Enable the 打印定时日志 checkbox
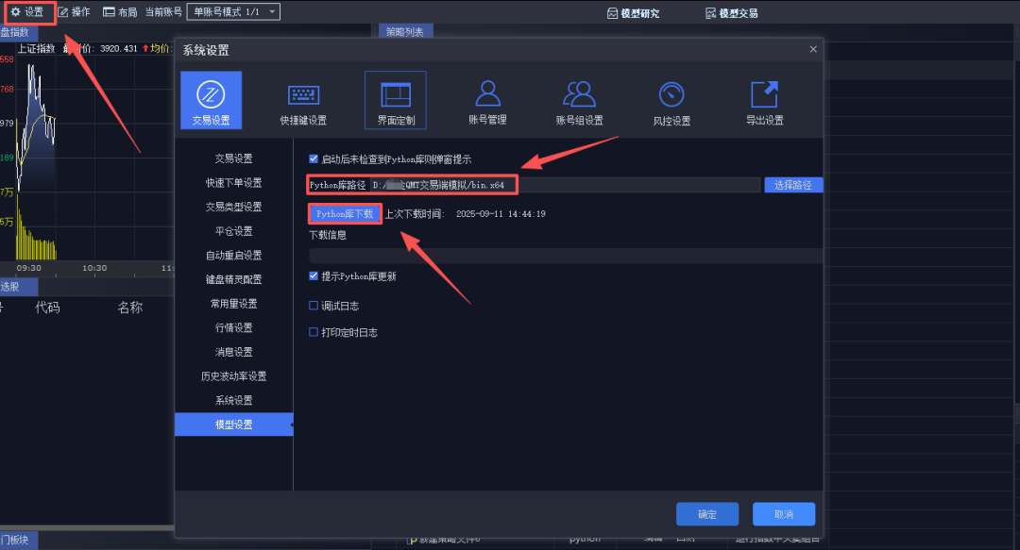 tap(314, 332)
